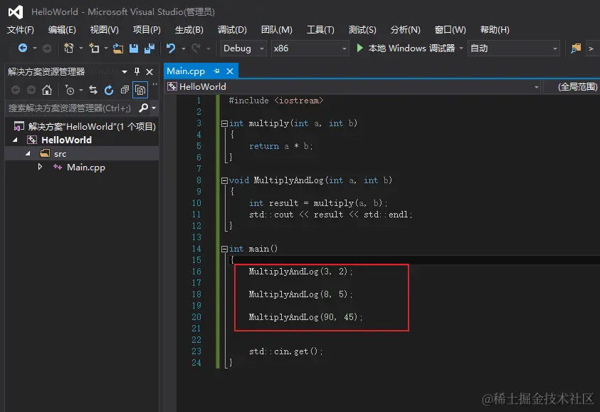The image size is (600, 412).
Task: Open the 团队(M) menu
Action: coord(276,29)
